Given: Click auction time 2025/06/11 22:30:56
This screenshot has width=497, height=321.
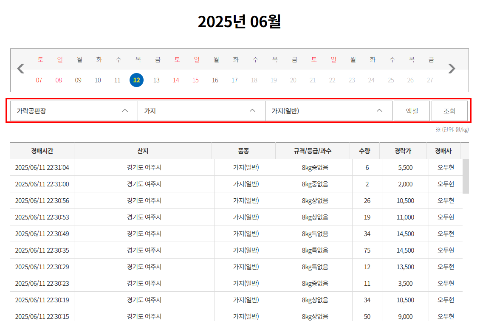Looking at the screenshot, I should (x=42, y=200).
